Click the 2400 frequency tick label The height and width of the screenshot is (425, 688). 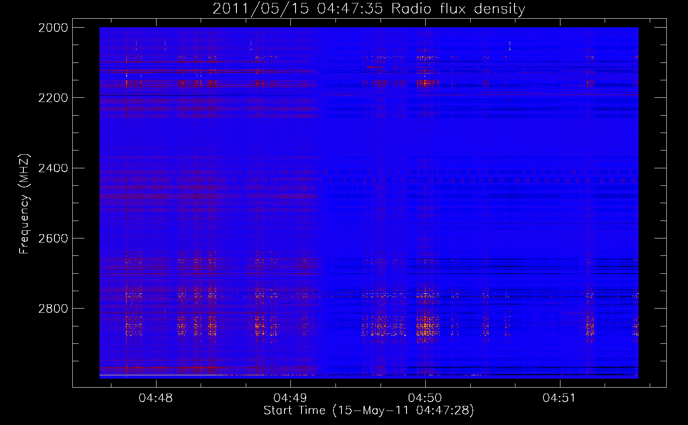pyautogui.click(x=53, y=168)
